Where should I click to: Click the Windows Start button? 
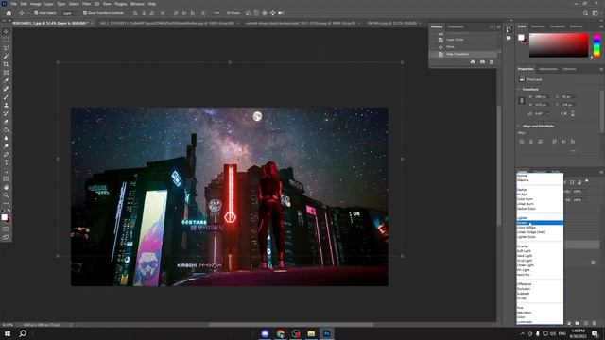tap(8, 333)
